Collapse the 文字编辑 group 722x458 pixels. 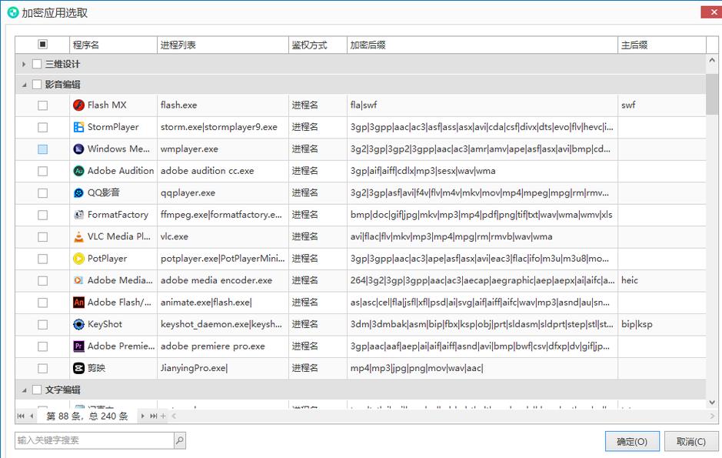(x=24, y=390)
